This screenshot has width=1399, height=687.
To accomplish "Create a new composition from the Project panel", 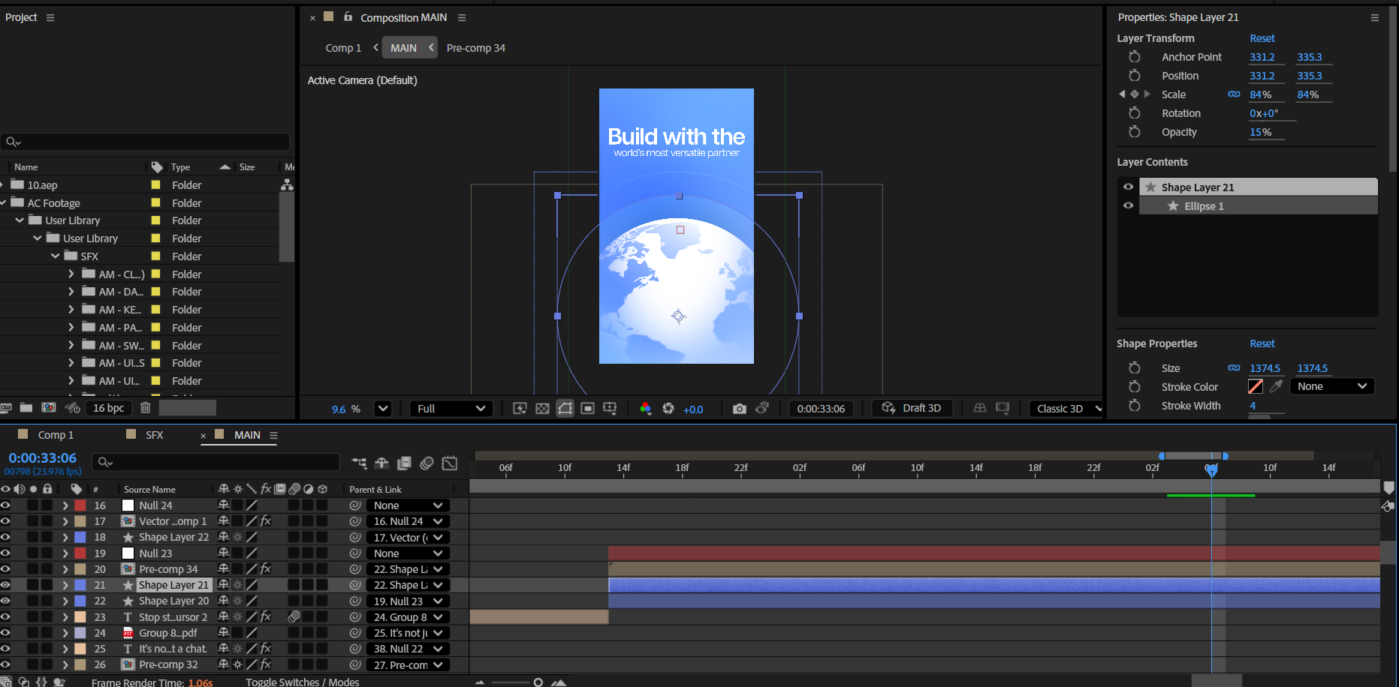I will pyautogui.click(x=49, y=407).
